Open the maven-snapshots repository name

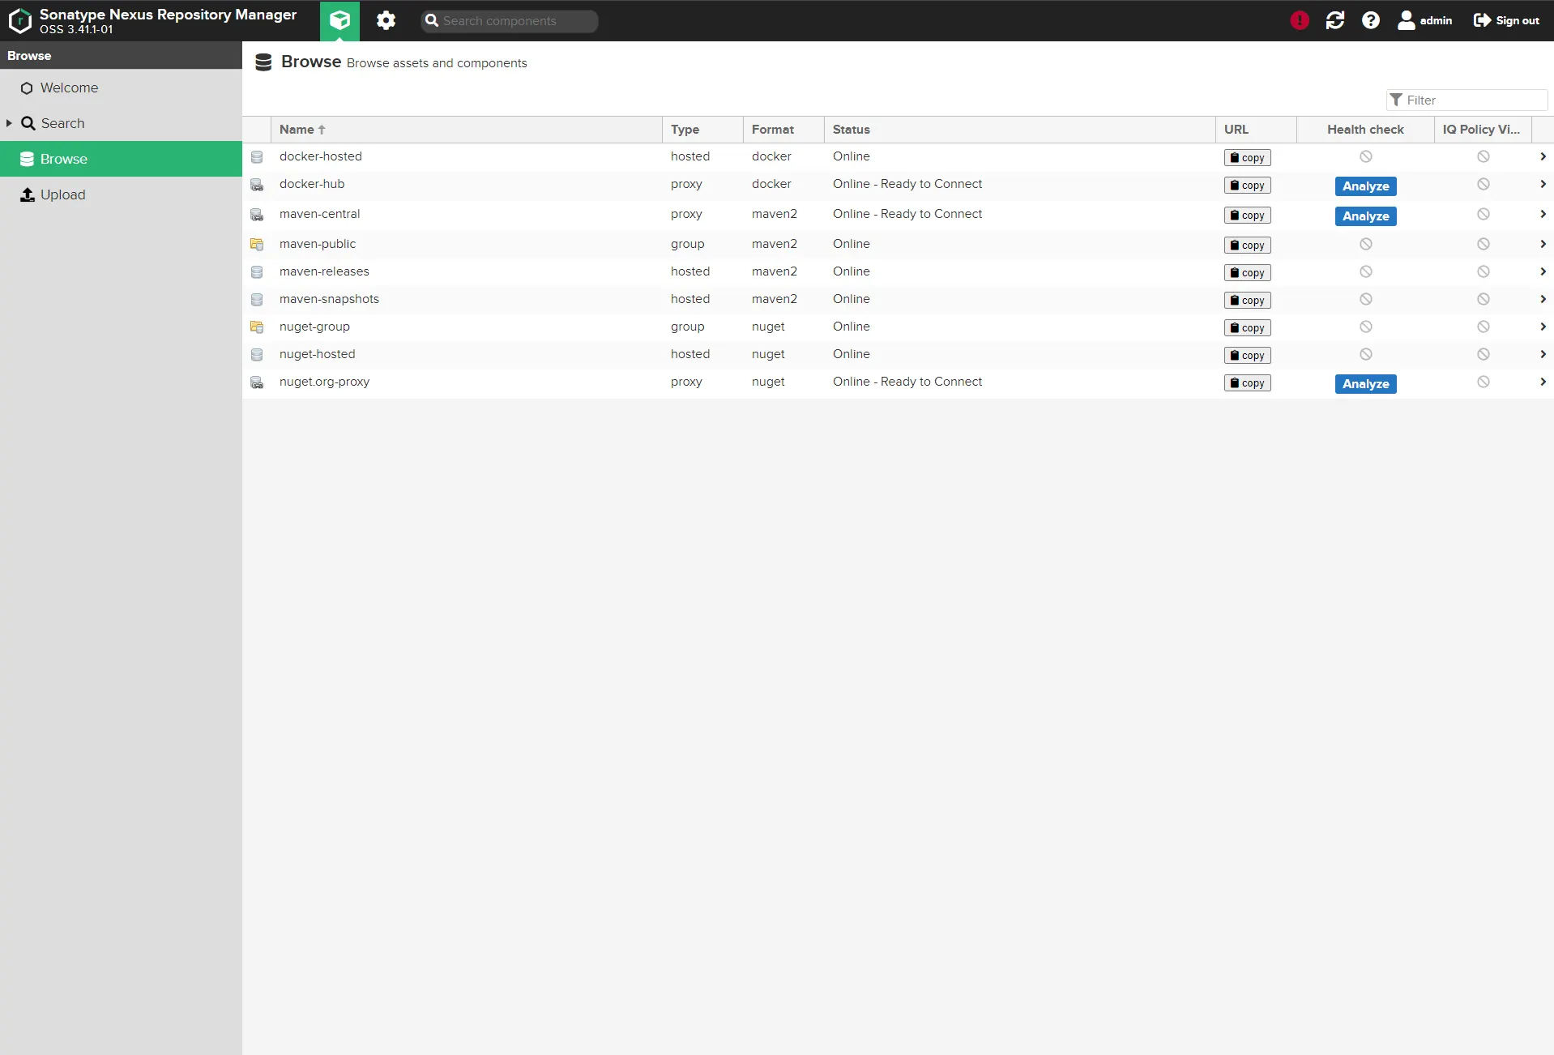329,299
